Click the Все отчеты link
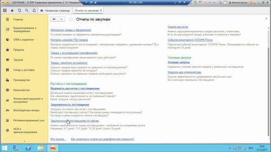This screenshot has width=271, height=152. click(58, 139)
